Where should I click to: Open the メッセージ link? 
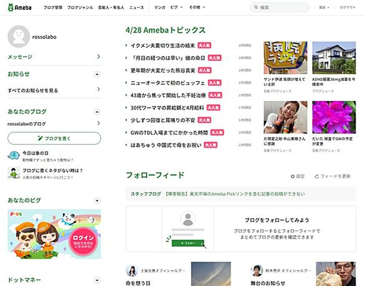[x=20, y=57]
